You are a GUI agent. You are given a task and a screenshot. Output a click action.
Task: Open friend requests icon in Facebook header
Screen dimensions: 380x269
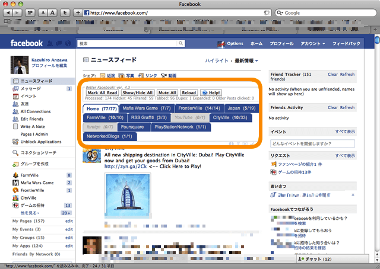(x=50, y=43)
